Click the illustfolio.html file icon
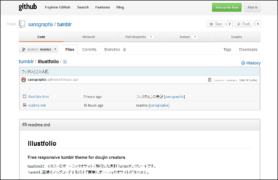 (x=24, y=96)
